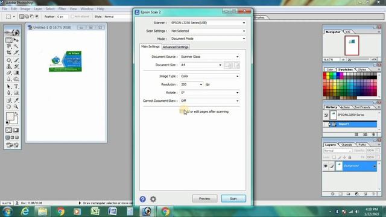This screenshot has height=217, width=386.
Task: Choose Subtract from selection mode in options bar
Action: coord(32,16)
